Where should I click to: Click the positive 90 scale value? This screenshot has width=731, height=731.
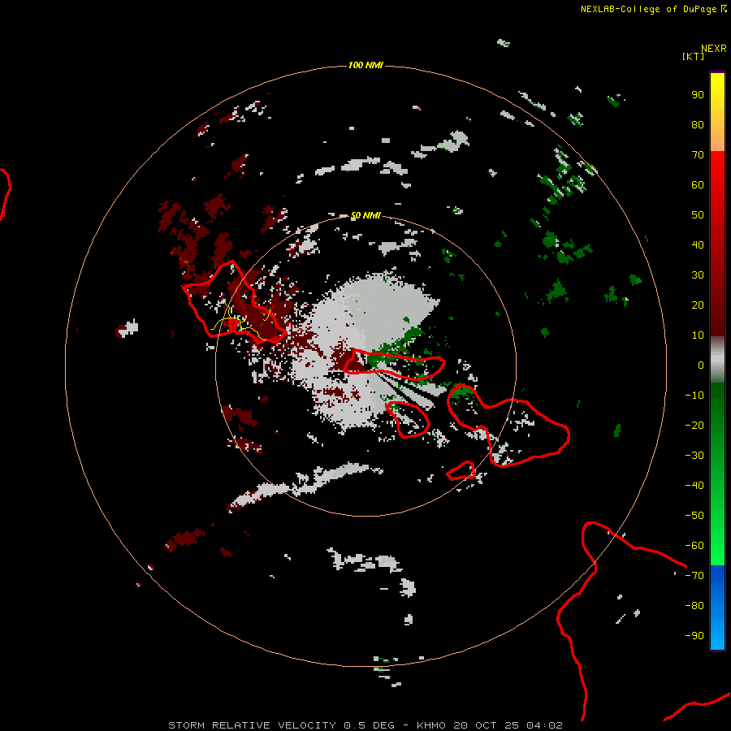[x=698, y=95]
